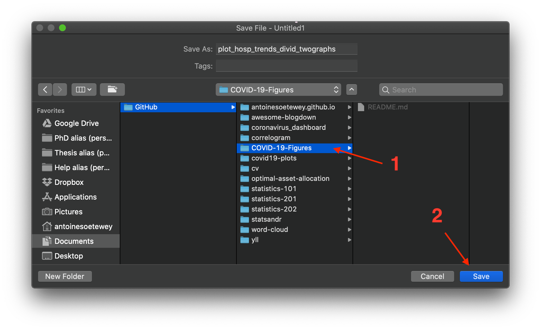Open the coronavirus_dashboard folder

[x=295, y=128]
